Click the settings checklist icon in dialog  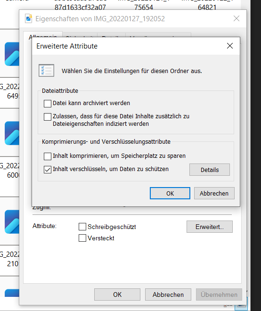(x=47, y=70)
